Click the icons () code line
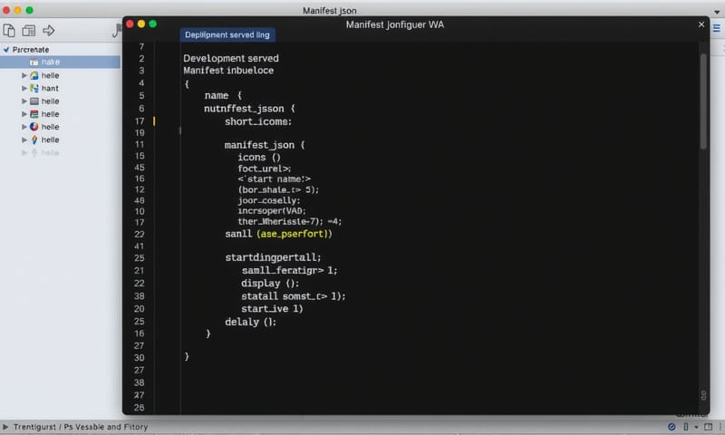Viewport: 725px width, 435px height. tap(259, 157)
